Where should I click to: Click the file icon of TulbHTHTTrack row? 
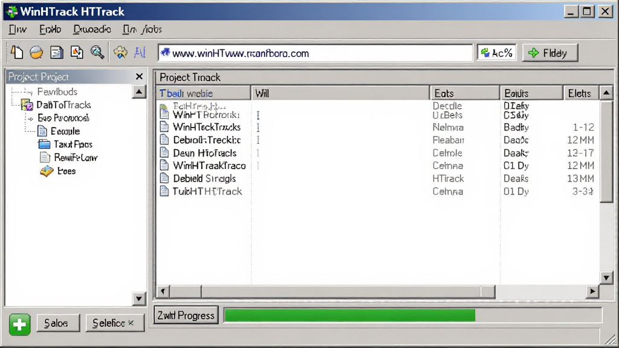(164, 191)
